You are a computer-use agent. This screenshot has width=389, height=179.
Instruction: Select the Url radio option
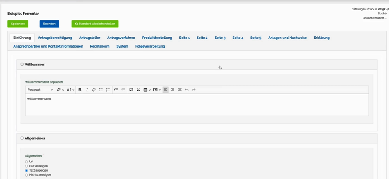coord(26,162)
